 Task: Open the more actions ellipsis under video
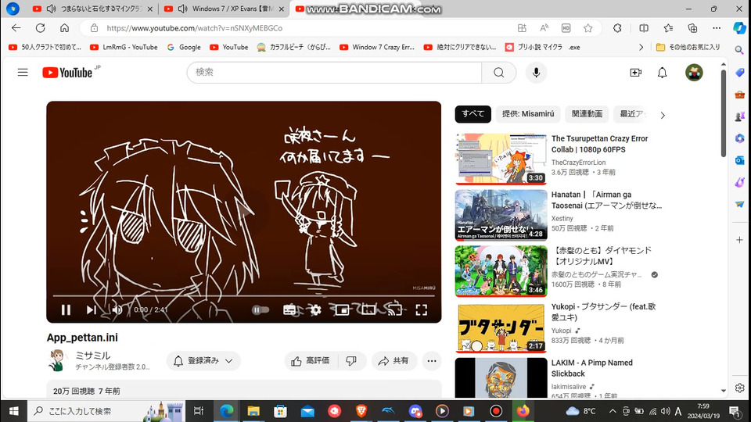(x=432, y=361)
